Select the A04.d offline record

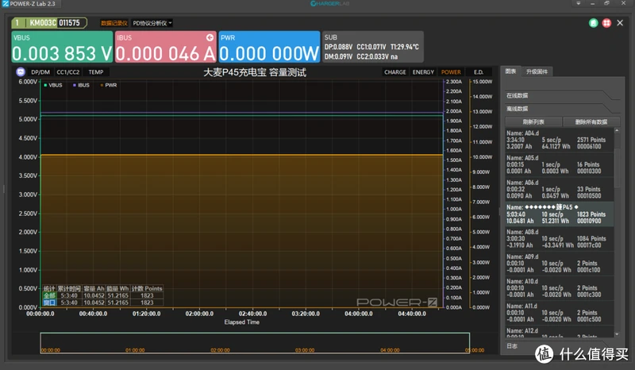coord(560,140)
